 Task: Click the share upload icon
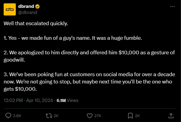(171, 116)
